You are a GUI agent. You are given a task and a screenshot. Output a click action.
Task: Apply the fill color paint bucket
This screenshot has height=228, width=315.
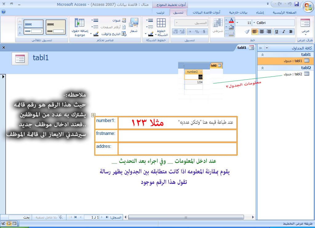pos(231,27)
